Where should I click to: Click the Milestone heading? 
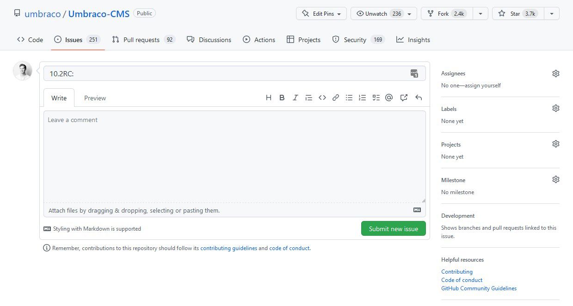[x=453, y=180]
